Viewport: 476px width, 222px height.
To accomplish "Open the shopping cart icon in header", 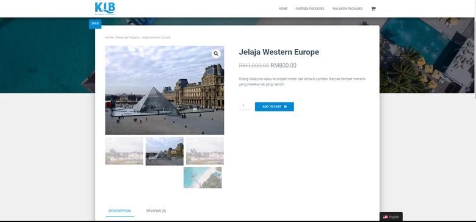I will coord(373,9).
